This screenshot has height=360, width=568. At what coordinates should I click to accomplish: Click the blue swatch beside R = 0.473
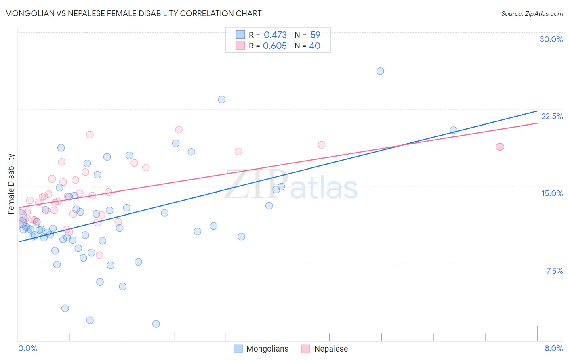tap(240, 35)
